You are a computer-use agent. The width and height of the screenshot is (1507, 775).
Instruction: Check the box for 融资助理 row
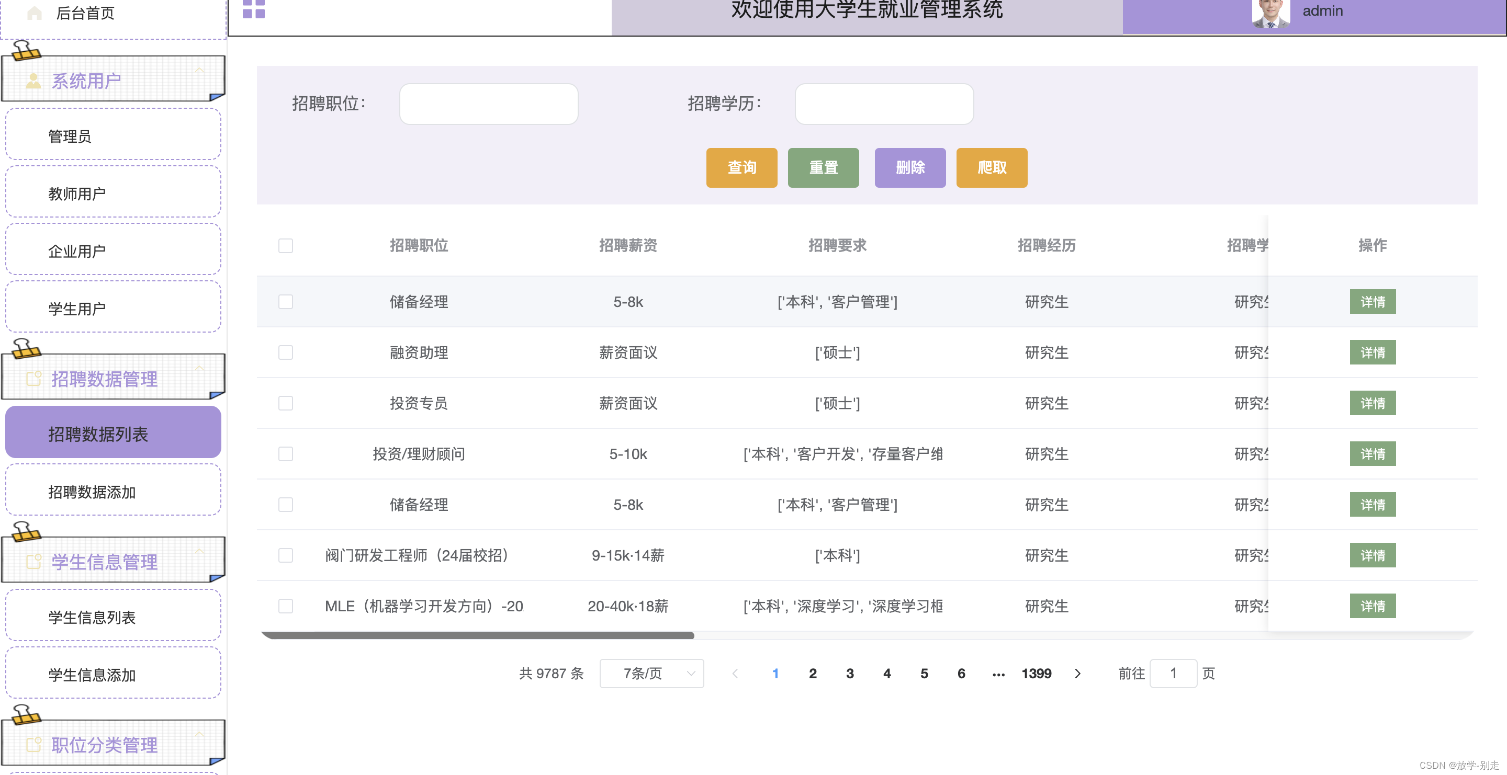pyautogui.click(x=286, y=352)
